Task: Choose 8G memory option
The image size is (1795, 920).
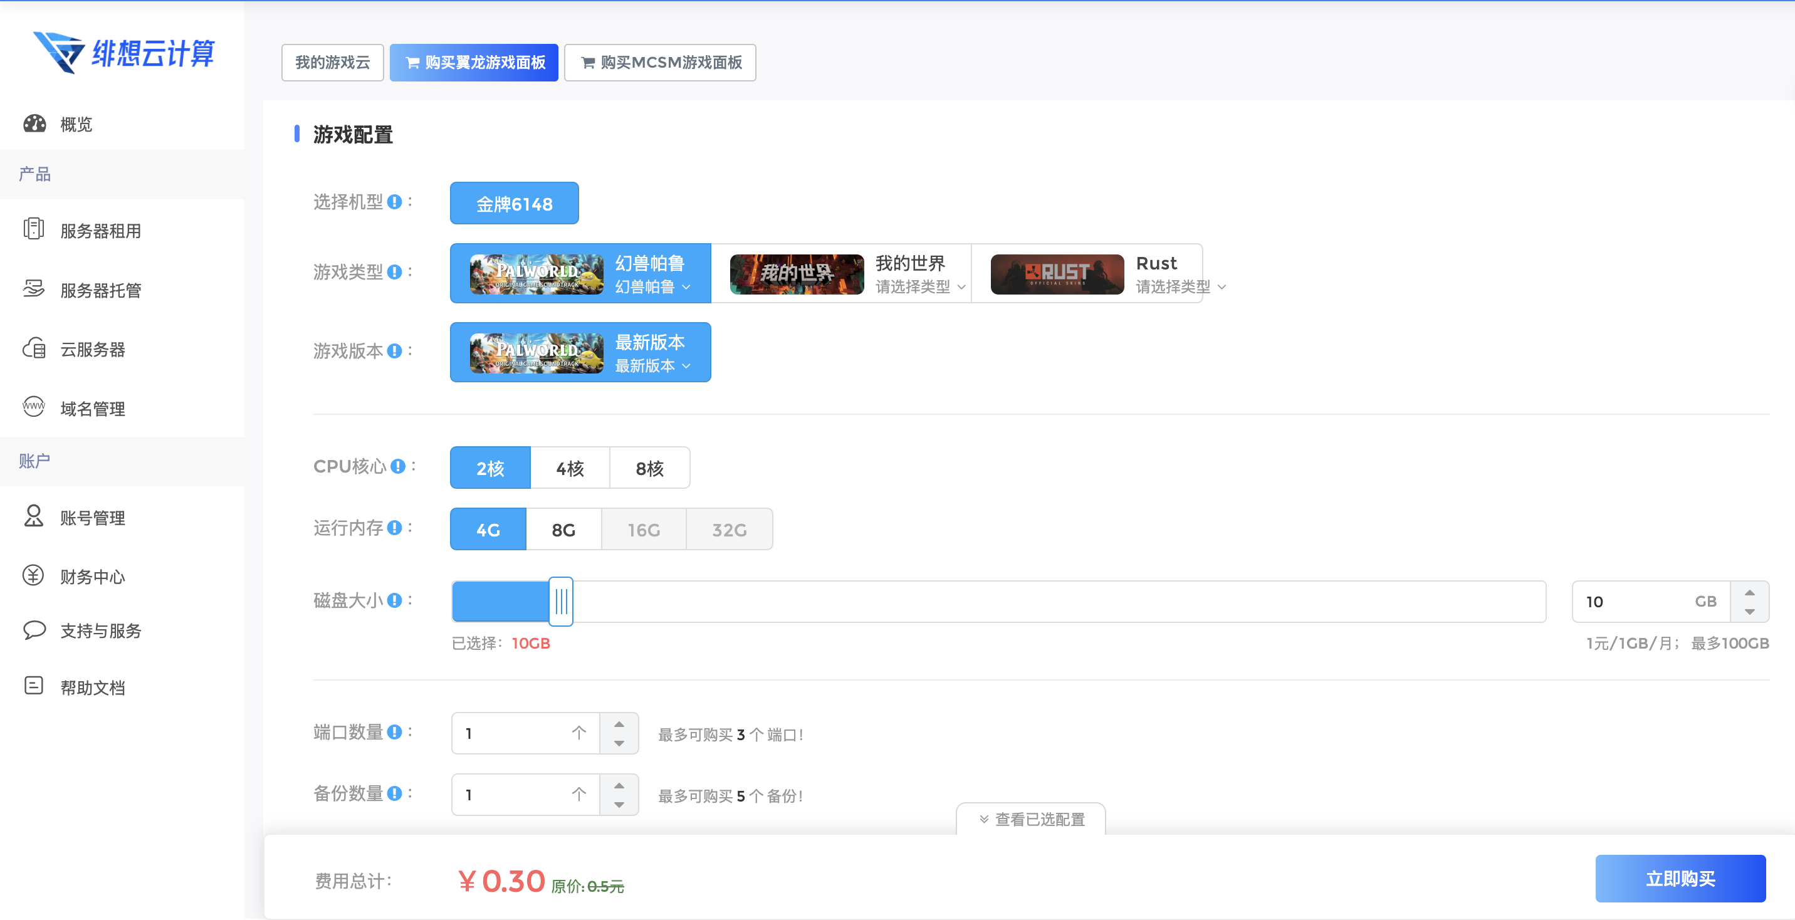Action: pos(563,529)
